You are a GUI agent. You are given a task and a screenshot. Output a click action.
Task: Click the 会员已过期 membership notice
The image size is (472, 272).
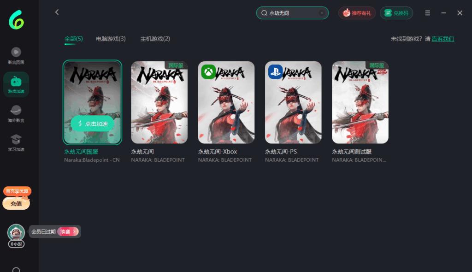(43, 231)
